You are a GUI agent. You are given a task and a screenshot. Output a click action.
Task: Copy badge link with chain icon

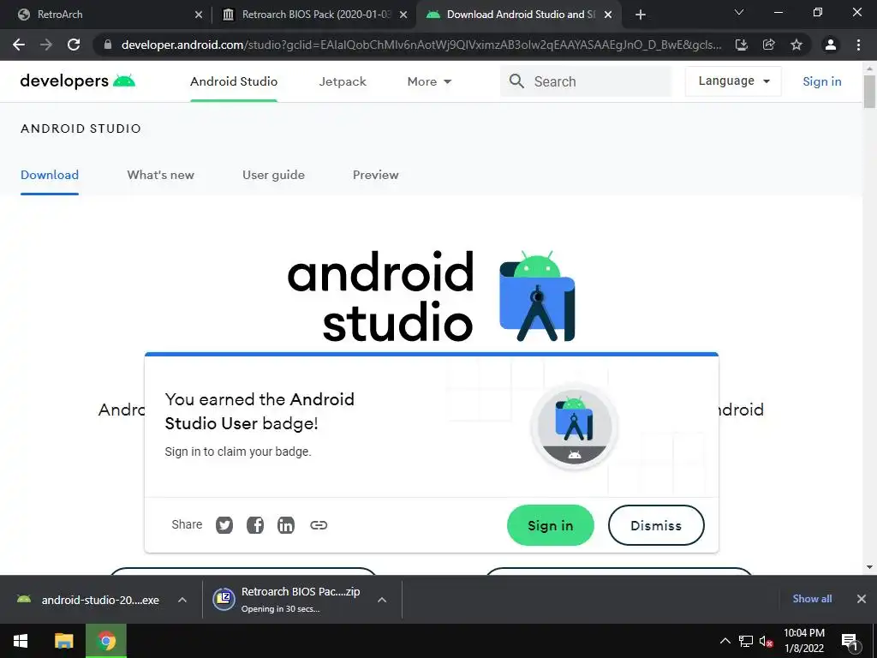pyautogui.click(x=319, y=525)
